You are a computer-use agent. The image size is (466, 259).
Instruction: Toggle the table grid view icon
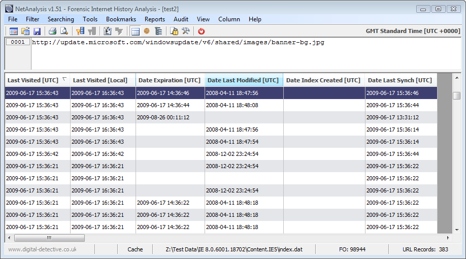pyautogui.click(x=135, y=31)
